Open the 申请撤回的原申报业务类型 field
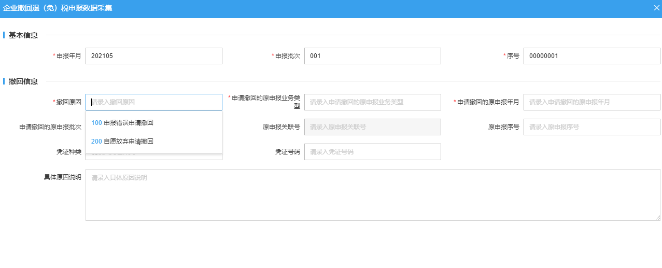The width and height of the screenshot is (662, 268). (372, 102)
